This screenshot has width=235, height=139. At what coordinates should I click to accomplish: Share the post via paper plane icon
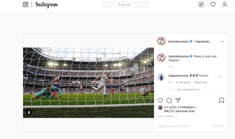(178, 100)
